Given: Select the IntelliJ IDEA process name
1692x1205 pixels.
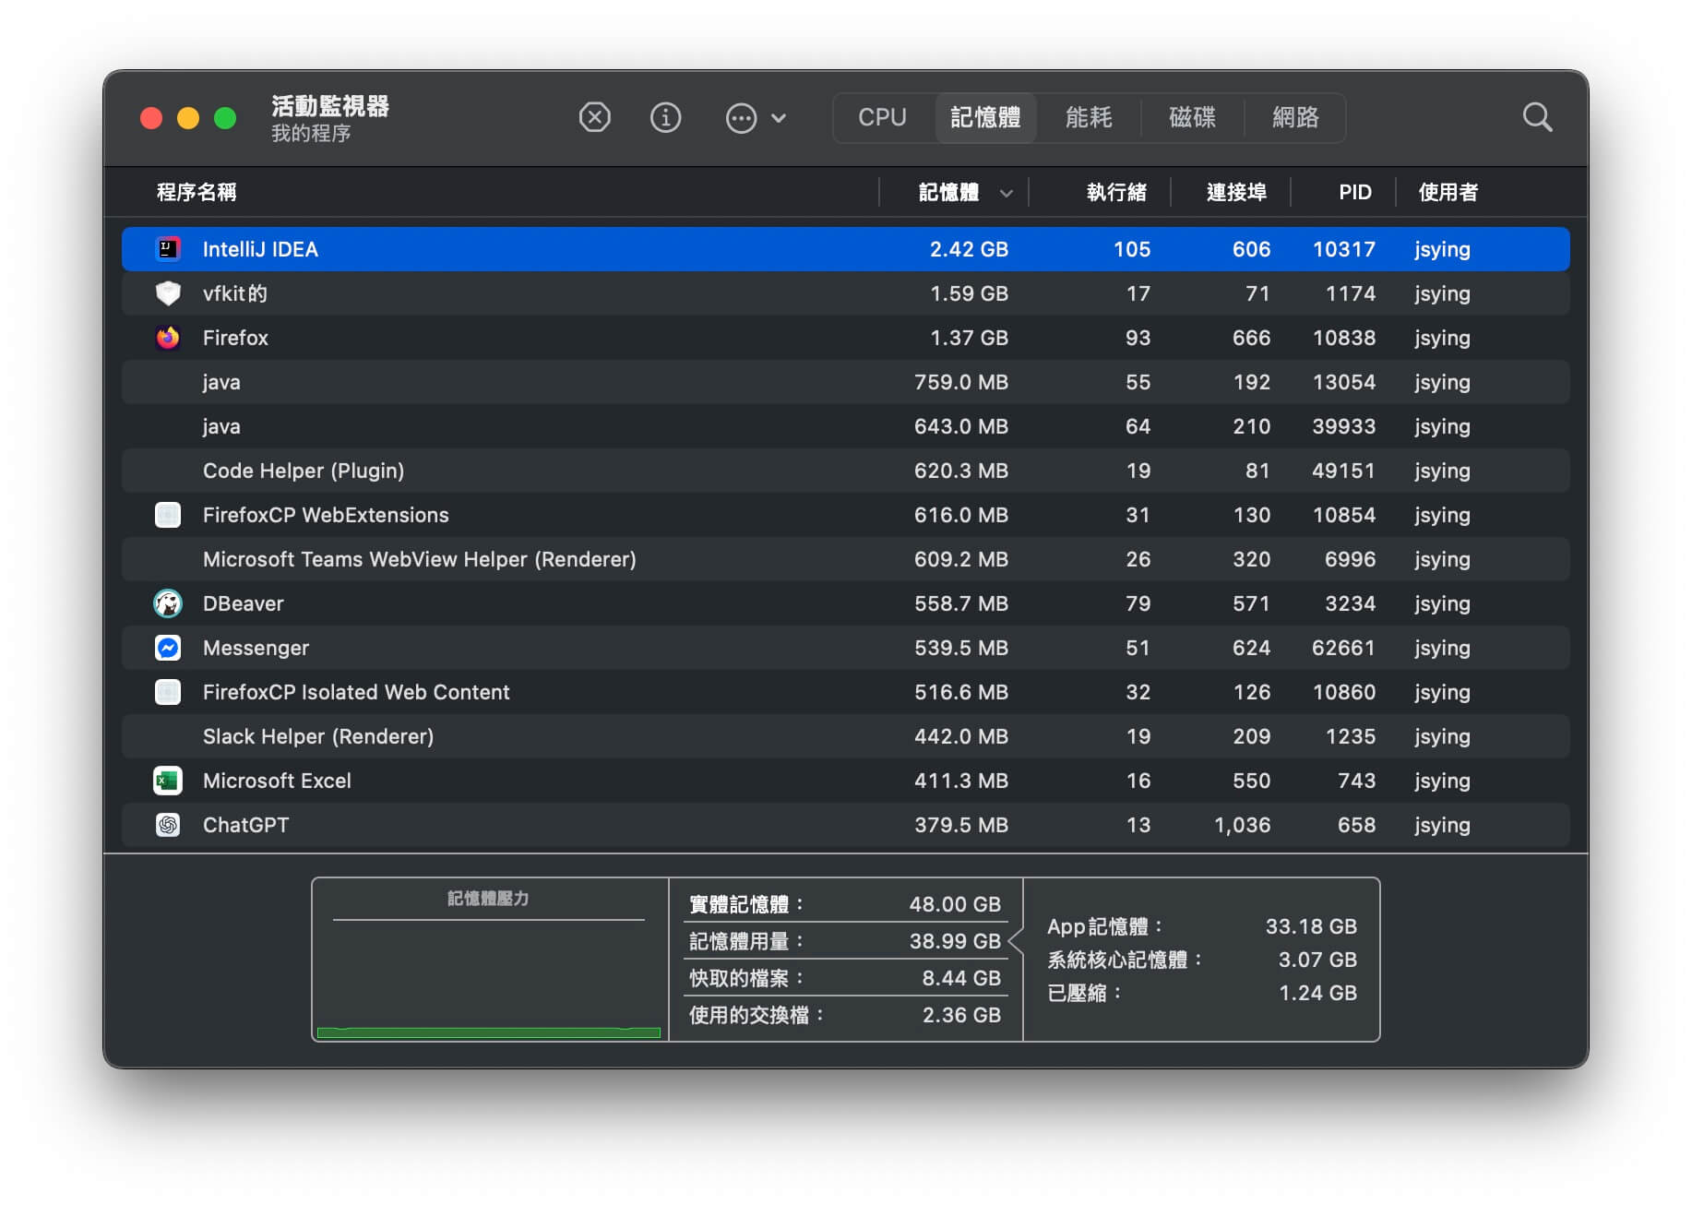Looking at the screenshot, I should 260,249.
